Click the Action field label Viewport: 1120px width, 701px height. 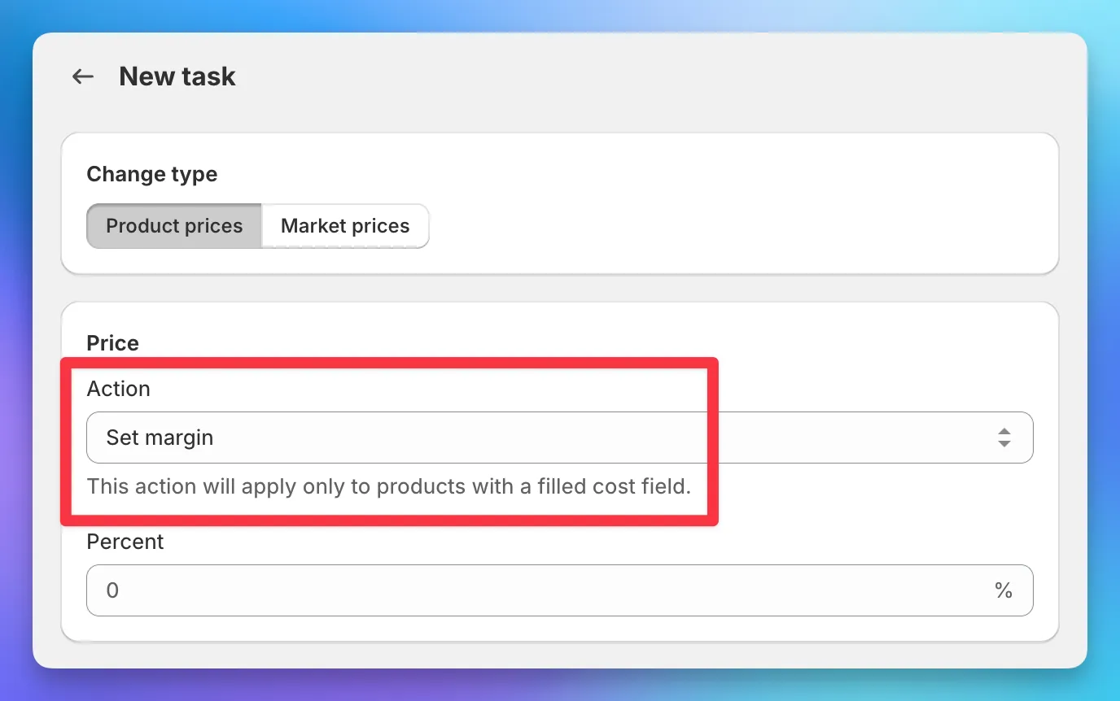pyautogui.click(x=119, y=389)
